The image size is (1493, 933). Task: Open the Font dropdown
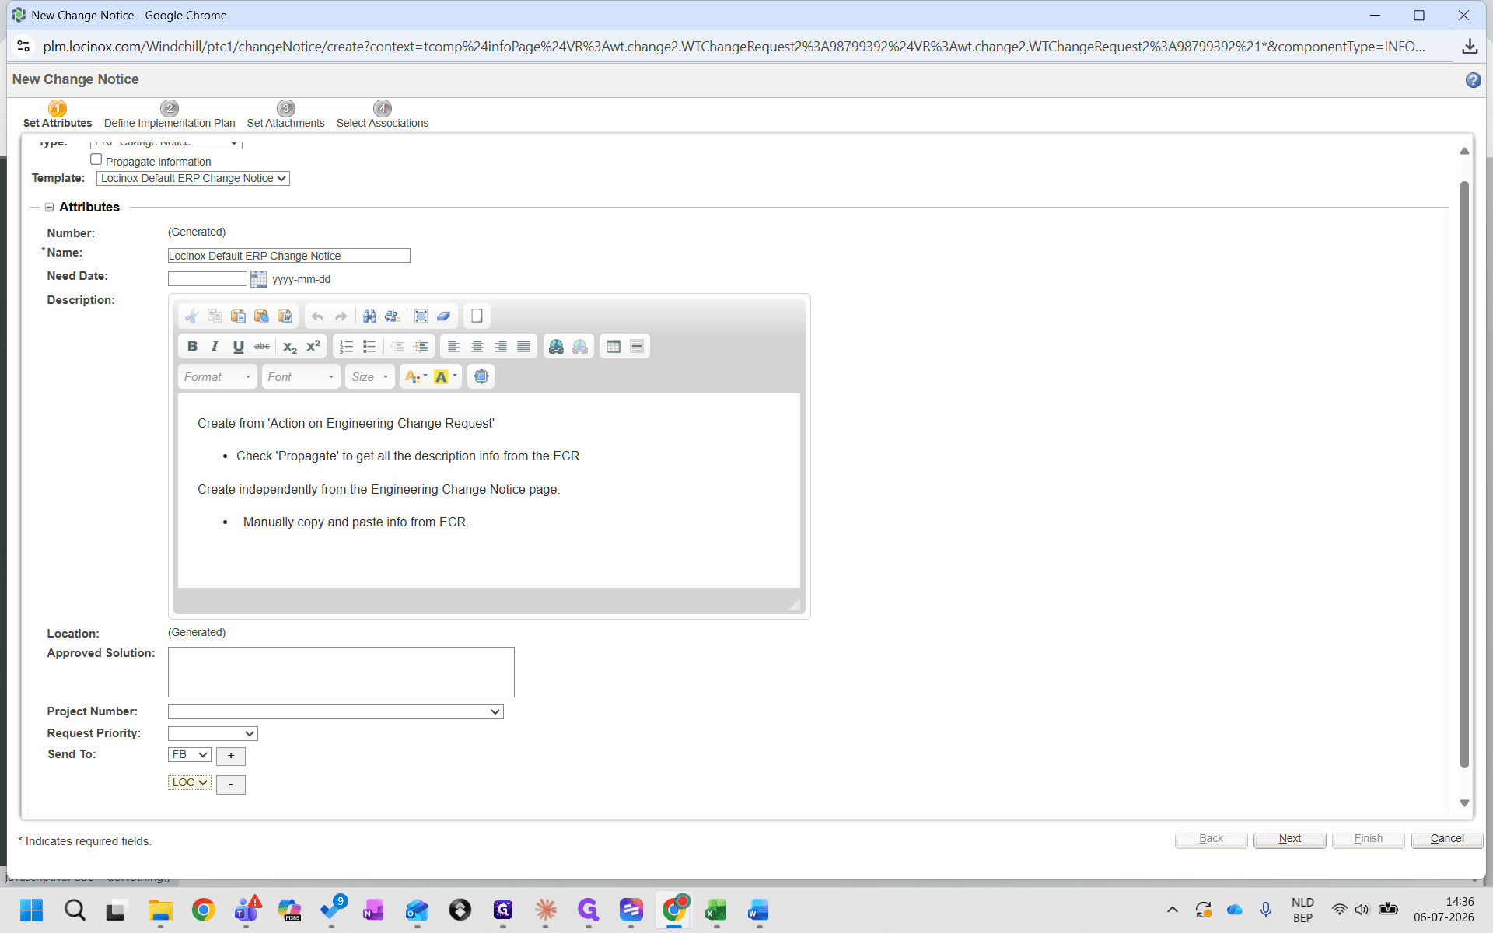(x=301, y=377)
